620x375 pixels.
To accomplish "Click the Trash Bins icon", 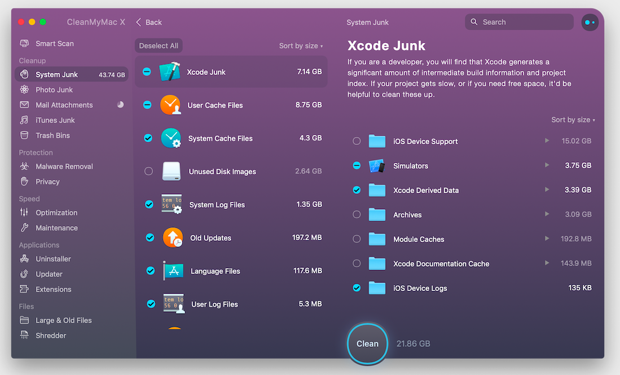I will [24, 135].
